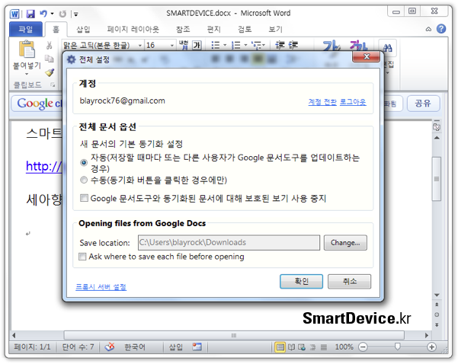Open Word Help question mark icon
This screenshot has height=364, width=458.
441,29
